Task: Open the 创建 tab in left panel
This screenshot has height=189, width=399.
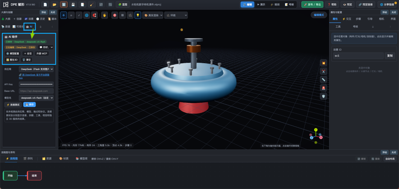Action: click(x=18, y=19)
